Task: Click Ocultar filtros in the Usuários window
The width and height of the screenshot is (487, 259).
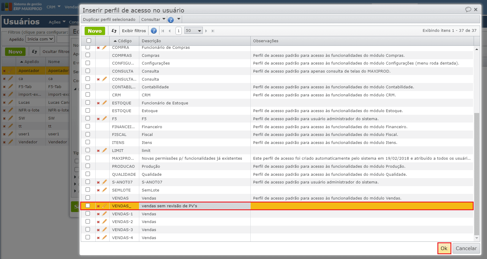Action: [56, 52]
